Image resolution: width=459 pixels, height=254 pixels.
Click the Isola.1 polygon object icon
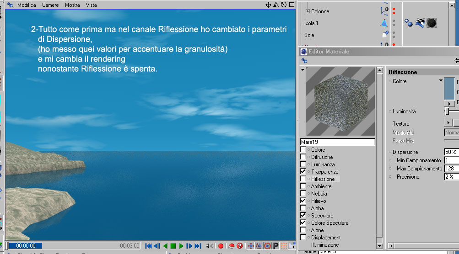point(384,23)
